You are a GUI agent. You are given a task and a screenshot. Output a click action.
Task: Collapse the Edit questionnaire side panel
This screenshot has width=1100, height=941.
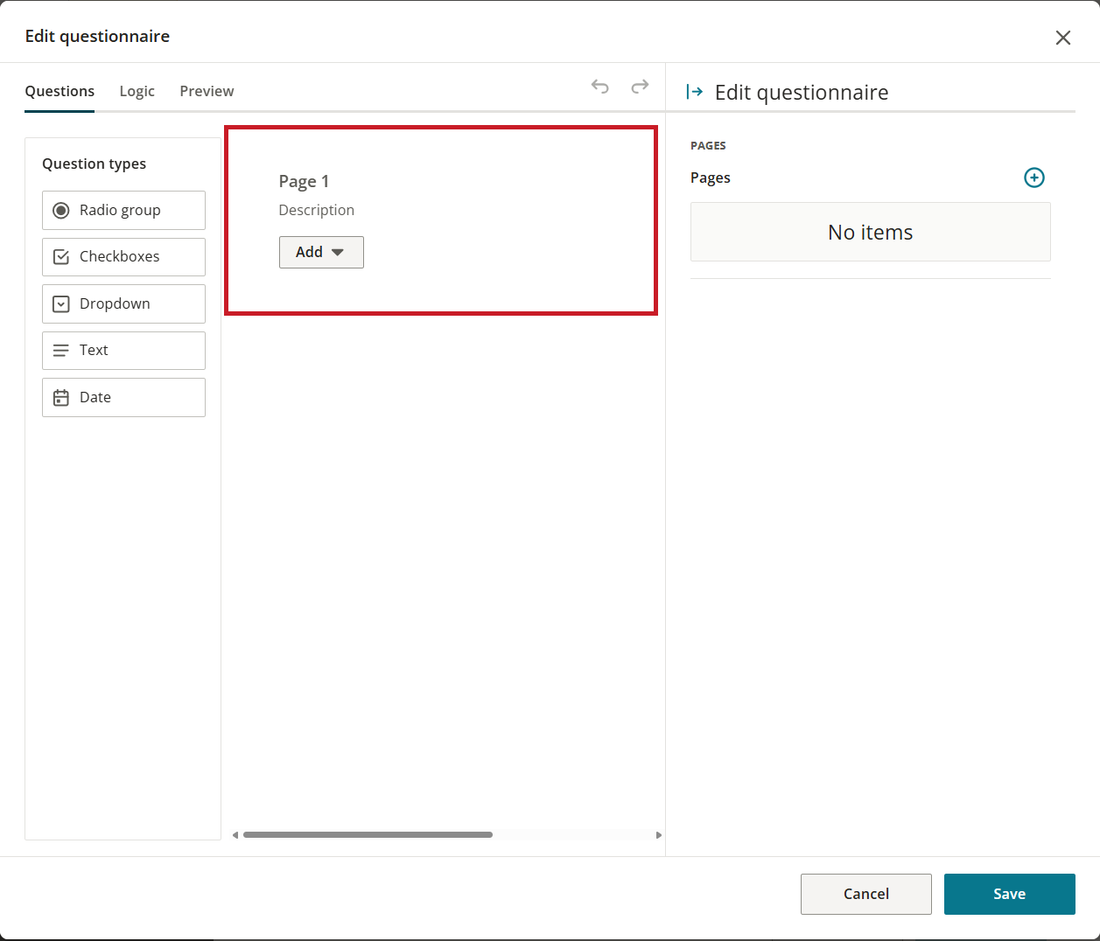pos(695,92)
